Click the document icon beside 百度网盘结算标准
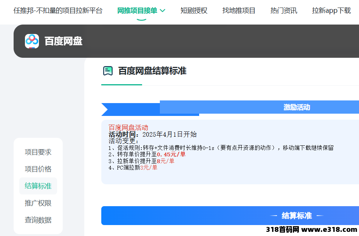The height and width of the screenshot is (236, 359). [x=108, y=71]
